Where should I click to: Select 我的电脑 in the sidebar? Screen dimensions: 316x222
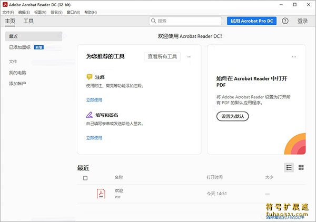17,73
